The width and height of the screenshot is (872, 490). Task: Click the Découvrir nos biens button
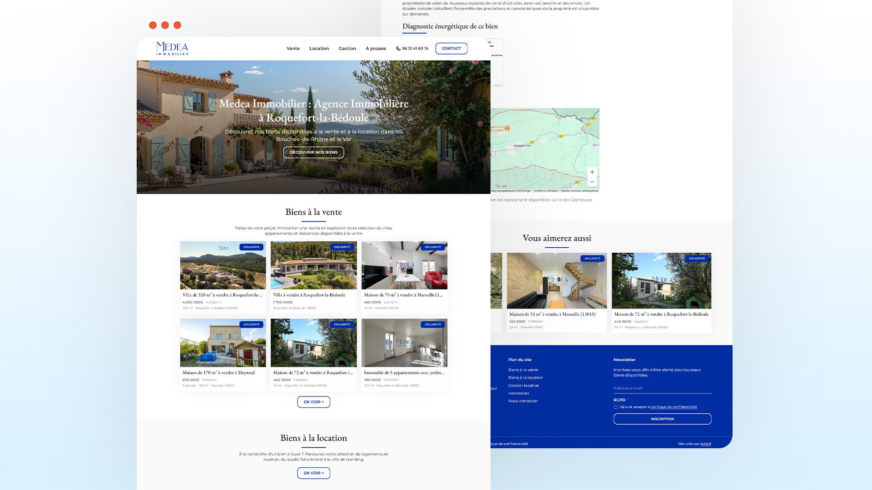313,152
